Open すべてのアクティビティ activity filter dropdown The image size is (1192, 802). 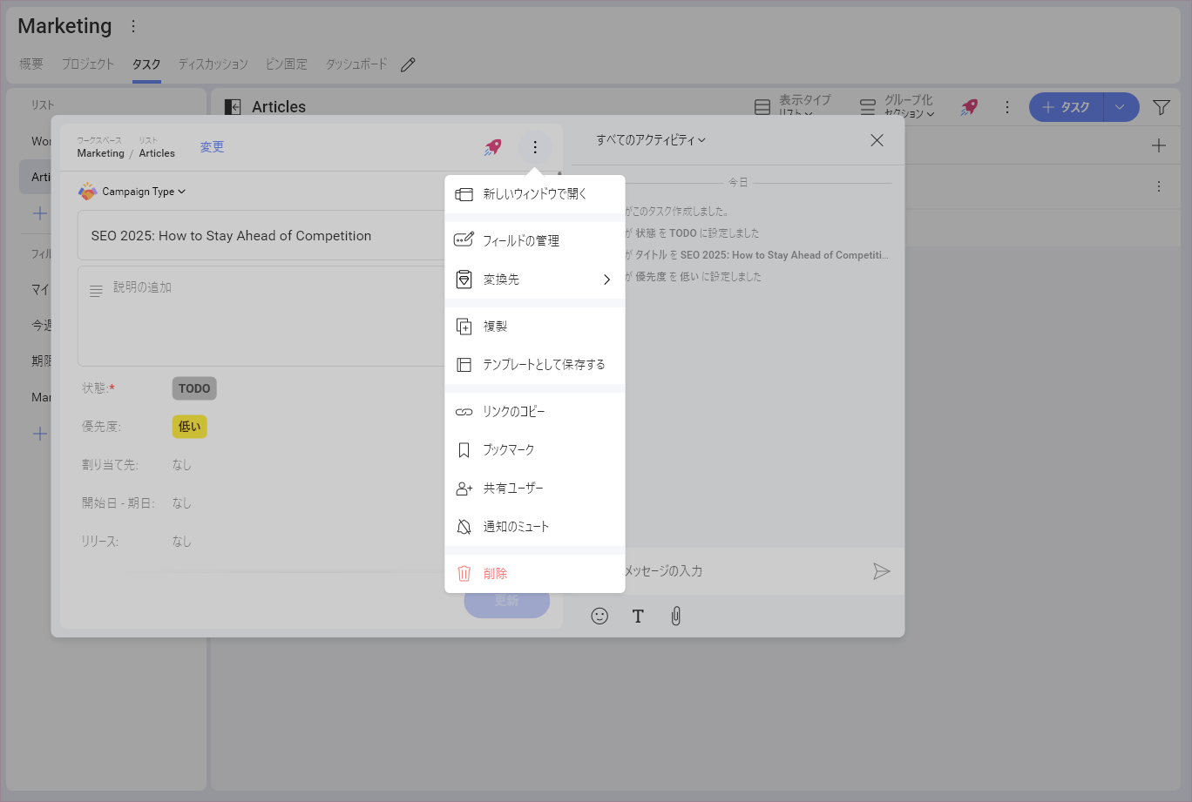pos(650,140)
